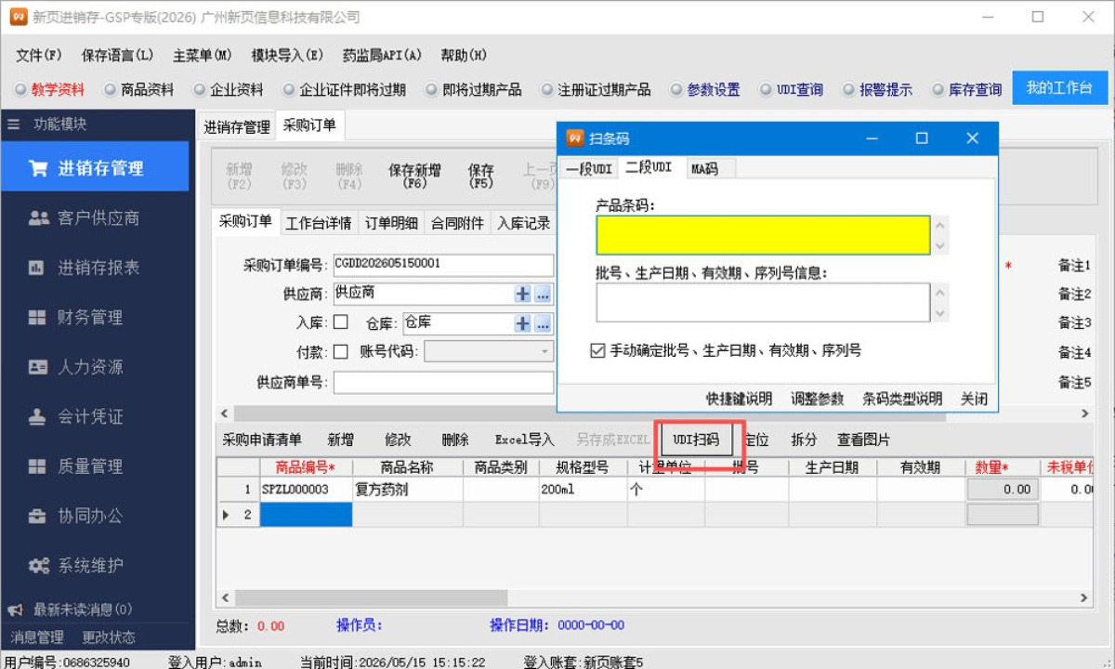Open the 主菜单(M) menu

203,55
